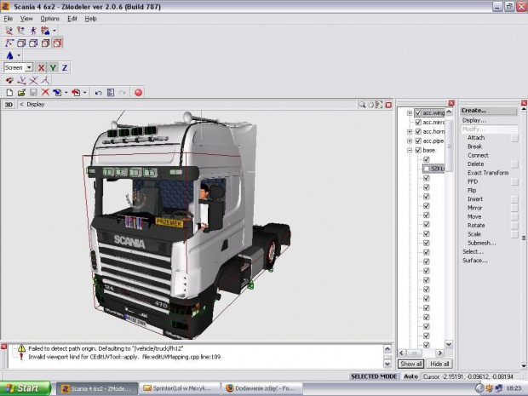Uncheck the base node checkbox
The width and height of the screenshot is (528, 396).
point(418,150)
